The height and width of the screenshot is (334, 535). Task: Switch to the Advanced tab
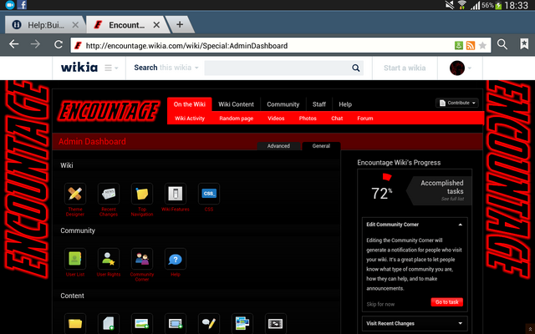point(278,146)
